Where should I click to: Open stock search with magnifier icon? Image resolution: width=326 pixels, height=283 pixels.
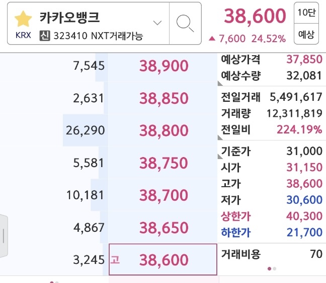click(x=185, y=23)
